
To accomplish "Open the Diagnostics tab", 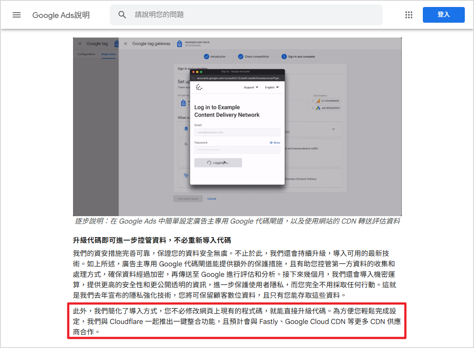I will pos(108,54).
